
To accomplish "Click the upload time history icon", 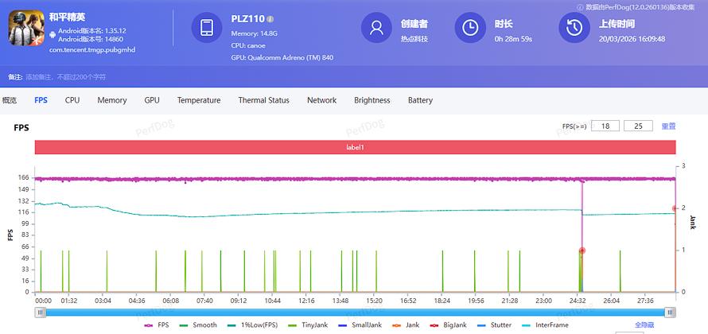I will click(x=574, y=28).
